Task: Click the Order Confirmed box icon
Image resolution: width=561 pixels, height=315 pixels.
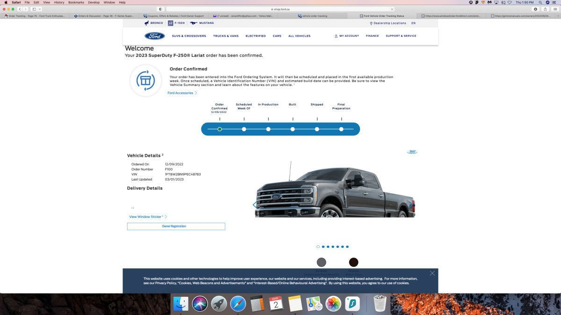Action: coord(145,81)
